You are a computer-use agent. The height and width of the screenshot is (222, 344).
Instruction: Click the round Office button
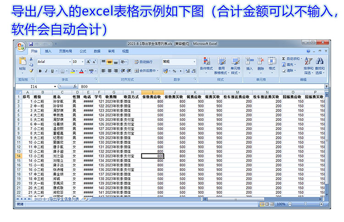[21, 47]
